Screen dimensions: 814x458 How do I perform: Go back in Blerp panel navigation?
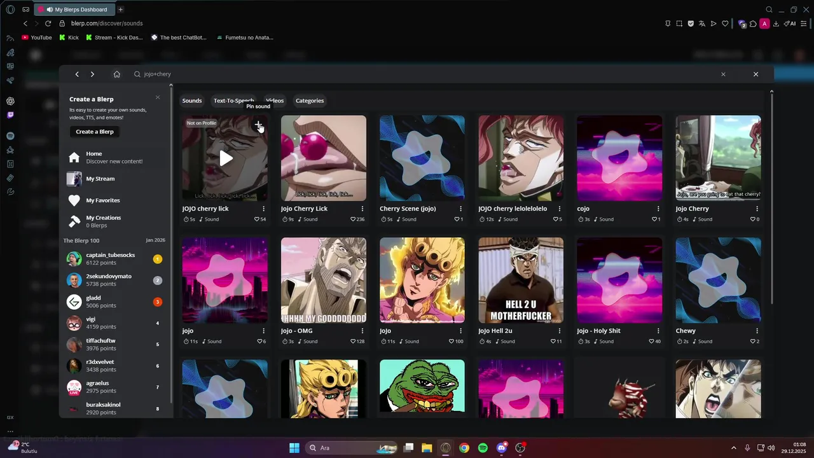[77, 74]
